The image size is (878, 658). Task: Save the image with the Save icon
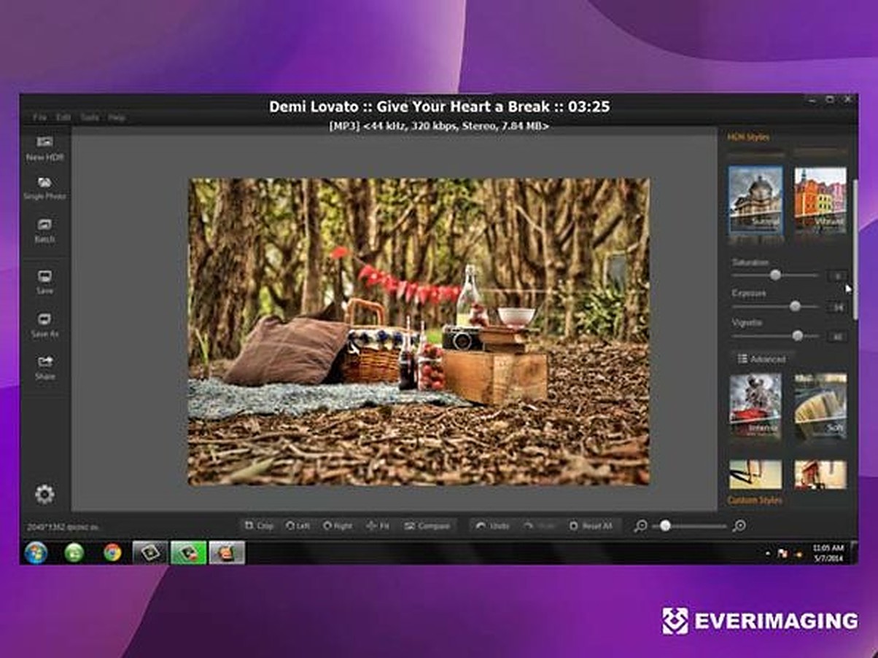[x=44, y=282]
